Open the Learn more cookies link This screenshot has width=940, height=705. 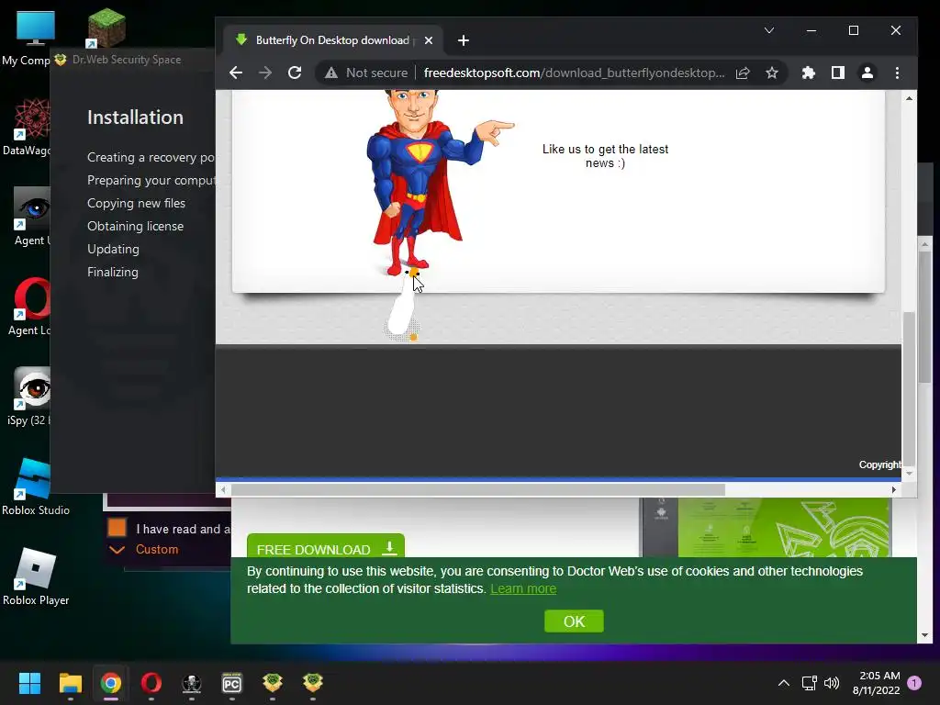[523, 588]
